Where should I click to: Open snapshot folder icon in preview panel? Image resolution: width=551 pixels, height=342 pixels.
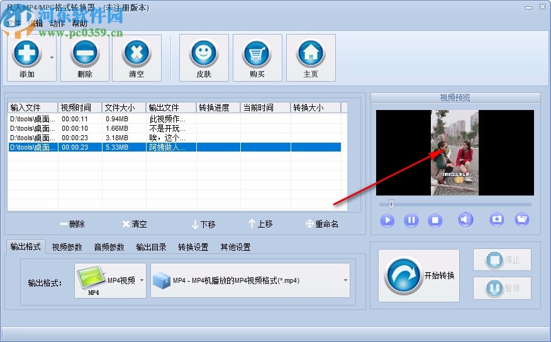[522, 219]
